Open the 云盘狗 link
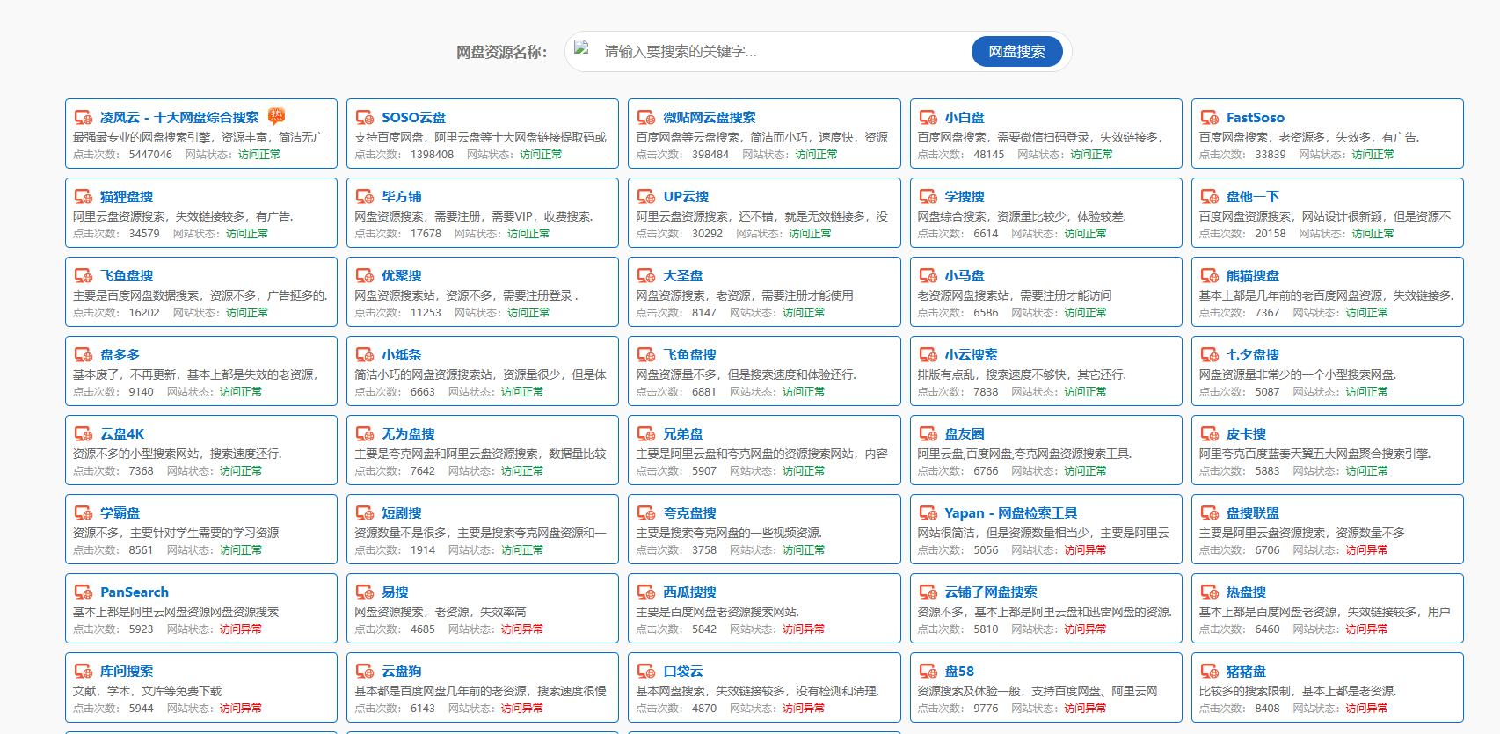Image resolution: width=1500 pixels, height=734 pixels. [x=402, y=671]
